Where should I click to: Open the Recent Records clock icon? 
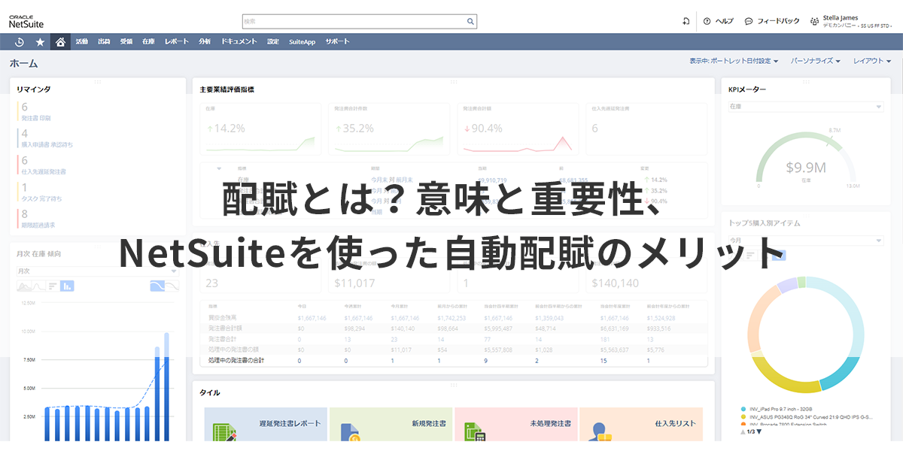tap(20, 42)
